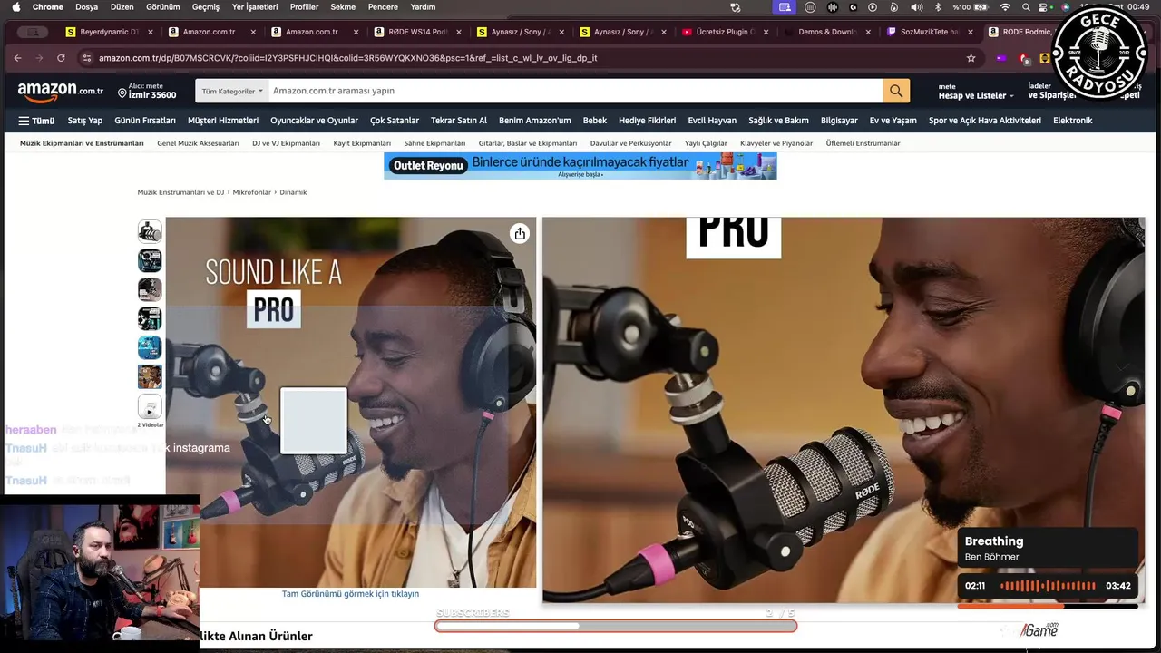Reload the page with the refresh icon
The image size is (1161, 653).
[x=61, y=58]
